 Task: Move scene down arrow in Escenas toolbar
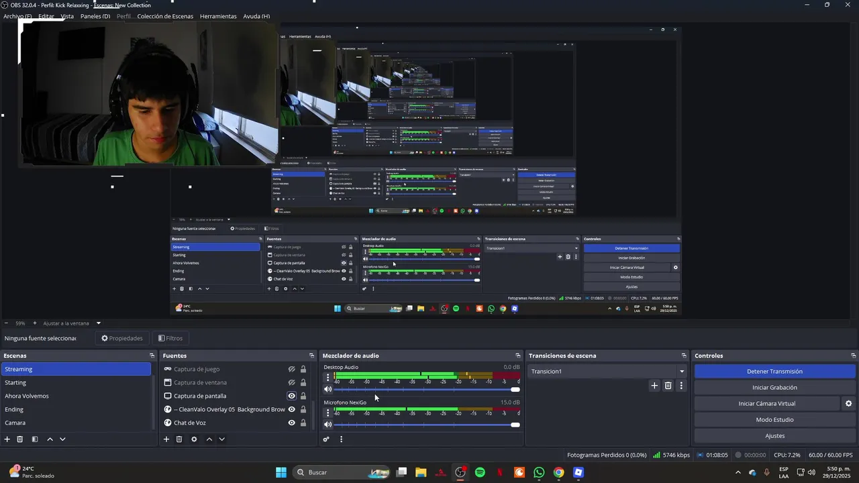[x=62, y=439]
